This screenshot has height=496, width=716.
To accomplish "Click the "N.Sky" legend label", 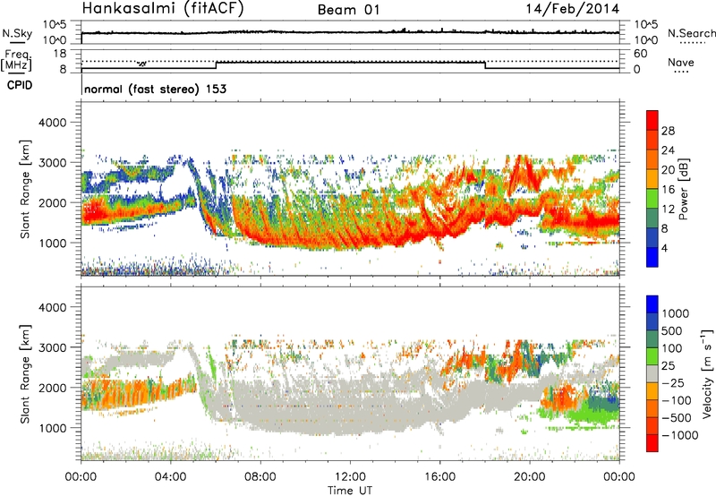I will coord(17,33).
